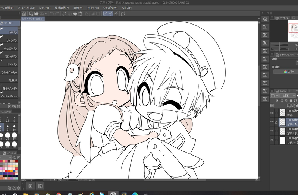This screenshot has height=195, width=298.
Task: Toggle Snap to Grid icon
Action: pyautogui.click(x=116, y=13)
